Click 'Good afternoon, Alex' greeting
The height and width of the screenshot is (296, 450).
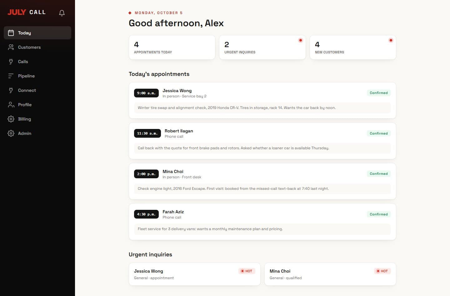176,23
